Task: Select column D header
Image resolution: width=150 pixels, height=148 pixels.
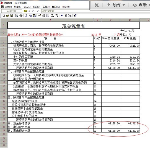Action: point(130,20)
